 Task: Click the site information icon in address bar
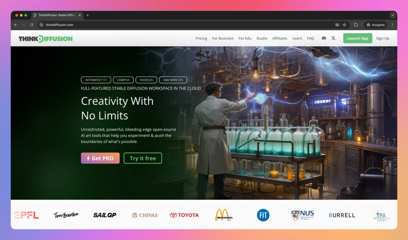point(41,25)
